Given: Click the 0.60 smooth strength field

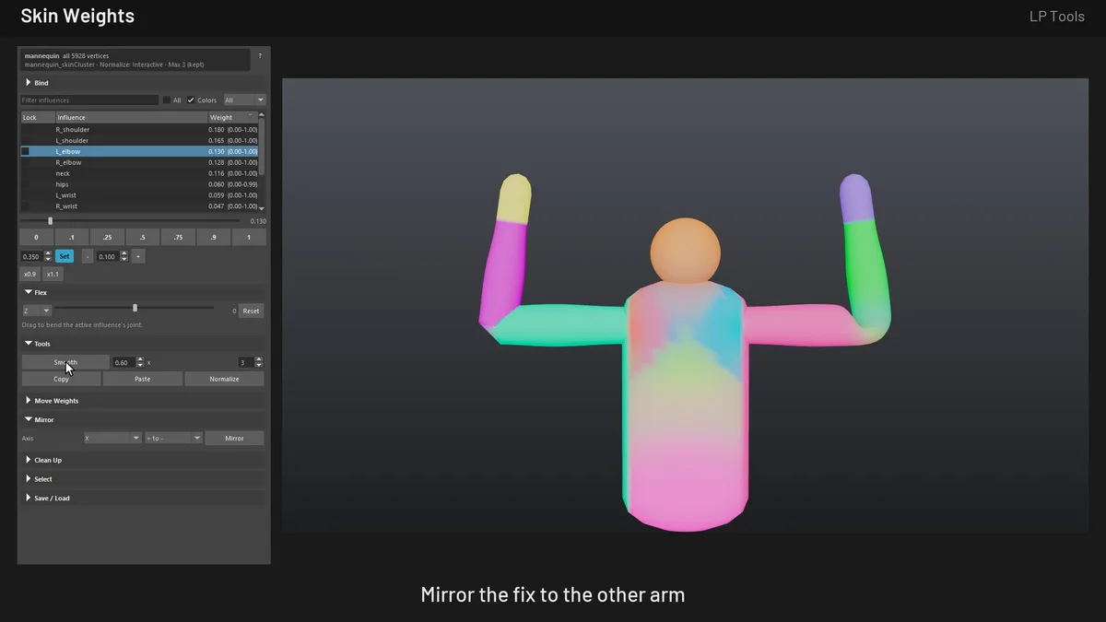Looking at the screenshot, I should 124,362.
